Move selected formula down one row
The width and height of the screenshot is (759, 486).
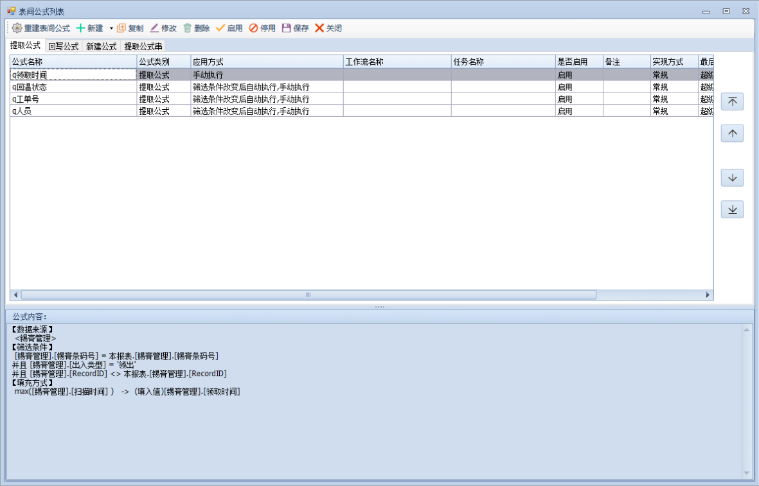pyautogui.click(x=732, y=178)
